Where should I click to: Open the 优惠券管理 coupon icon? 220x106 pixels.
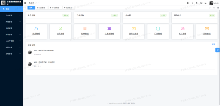(109, 29)
